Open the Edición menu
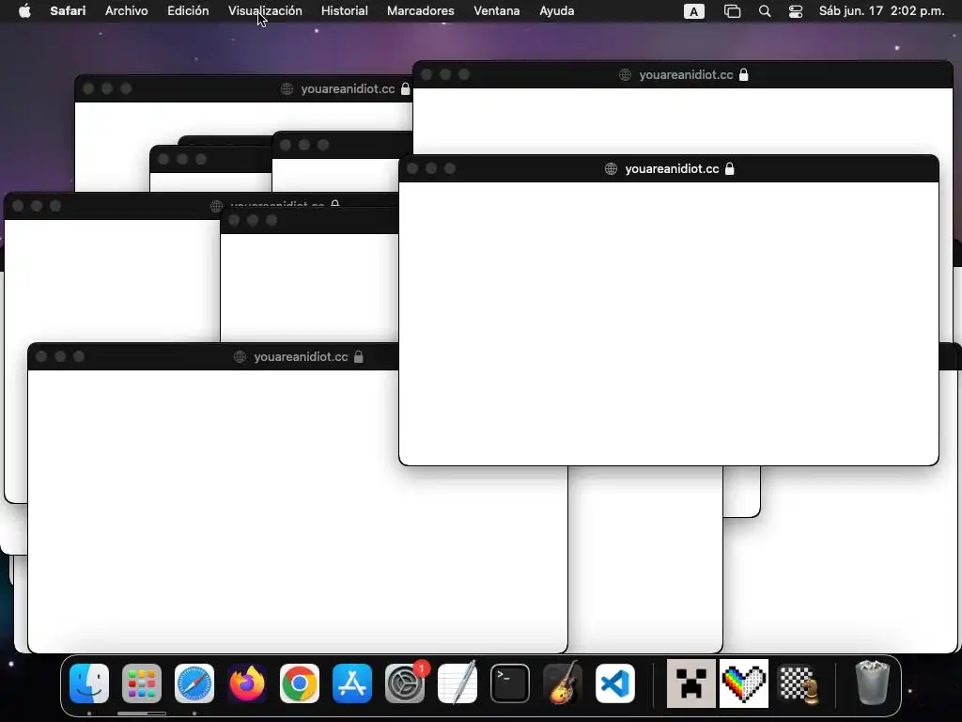The width and height of the screenshot is (962, 722). coord(188,11)
